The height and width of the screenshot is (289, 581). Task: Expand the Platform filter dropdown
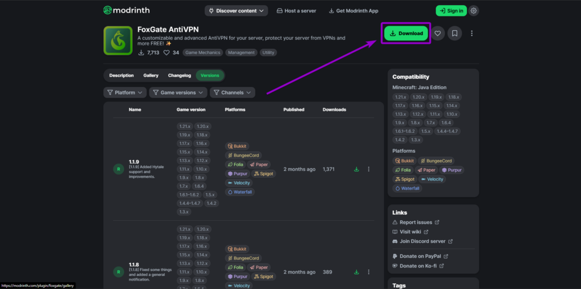tap(125, 93)
